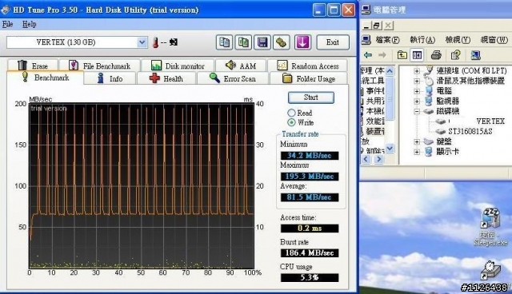Click the clock drive shortcut icon on desktop

click(x=490, y=270)
